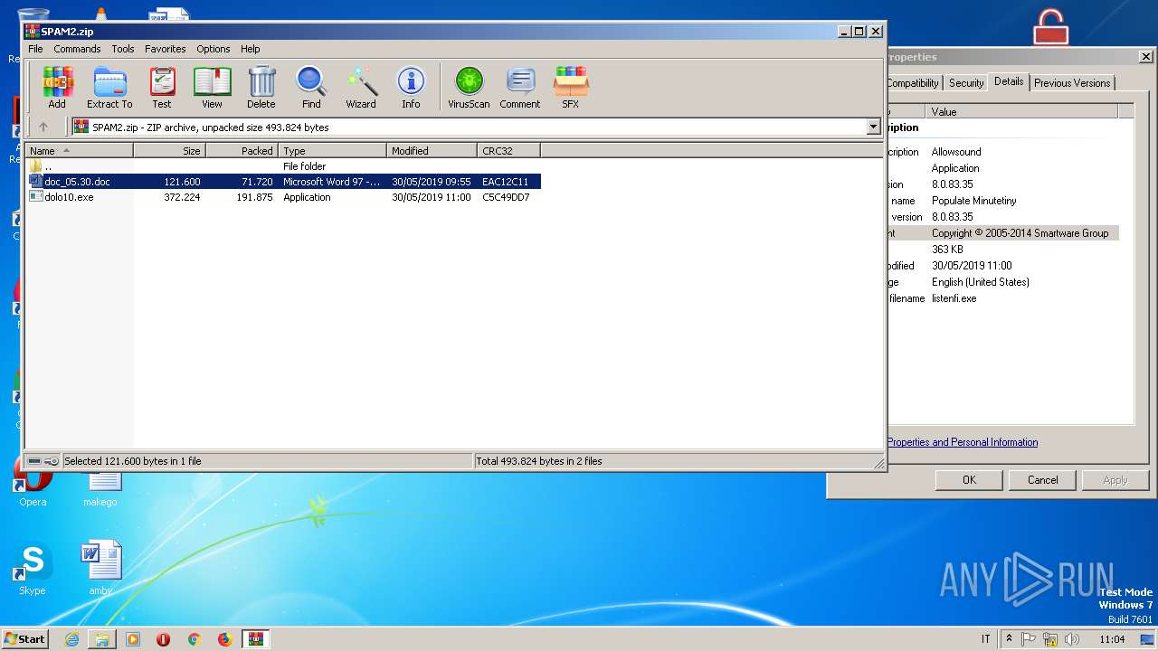1158x651 pixels.
Task: Open the Extract To tool
Action: pyautogui.click(x=109, y=88)
